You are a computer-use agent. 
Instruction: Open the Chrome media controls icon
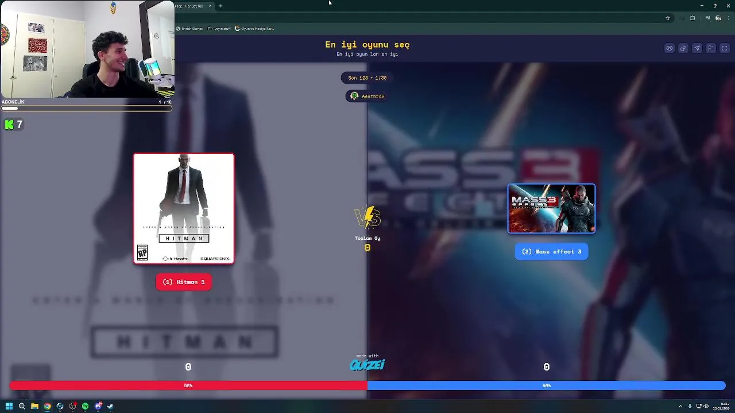point(707,18)
